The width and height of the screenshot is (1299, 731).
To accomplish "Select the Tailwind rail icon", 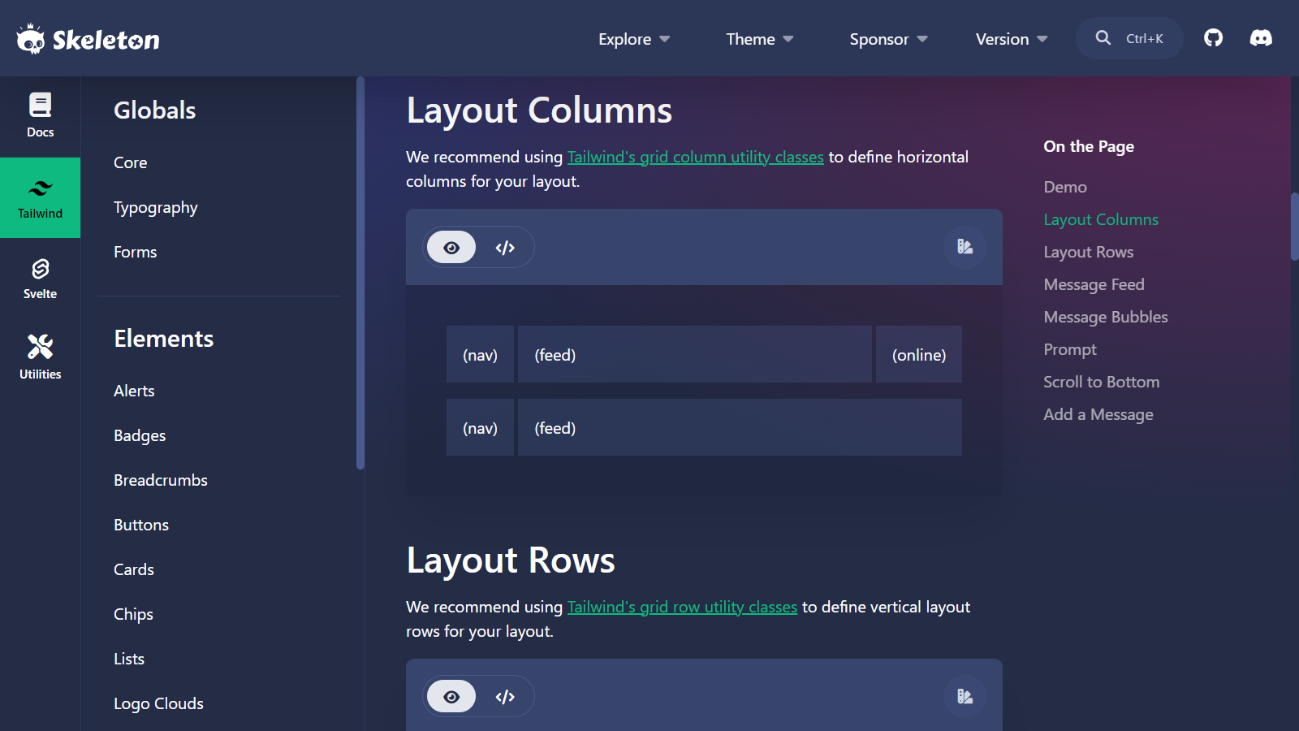I will point(40,197).
